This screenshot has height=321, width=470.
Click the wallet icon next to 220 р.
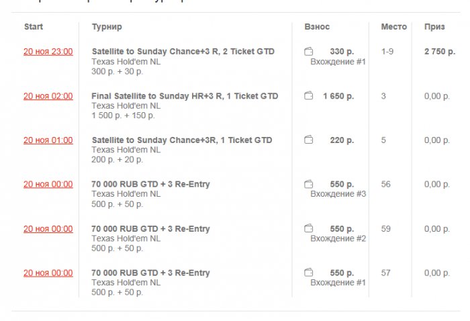[309, 140]
